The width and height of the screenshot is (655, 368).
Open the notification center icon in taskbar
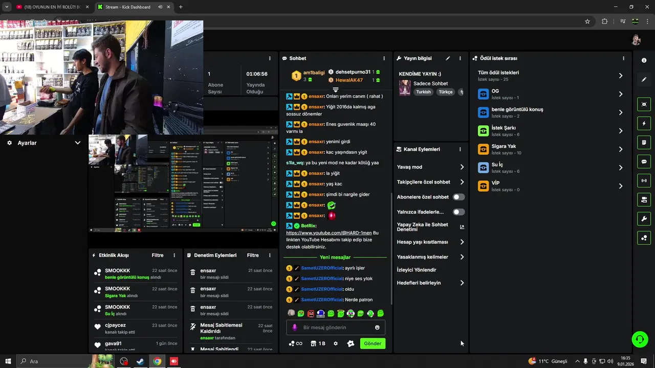644,361
